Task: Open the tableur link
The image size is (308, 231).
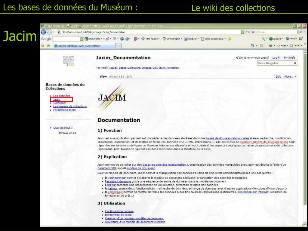Action: click(x=113, y=188)
